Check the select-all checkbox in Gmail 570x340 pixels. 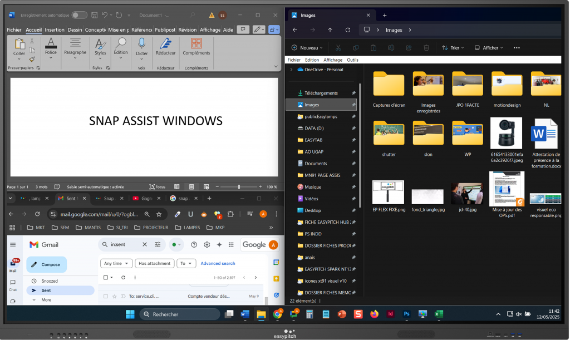click(105, 277)
